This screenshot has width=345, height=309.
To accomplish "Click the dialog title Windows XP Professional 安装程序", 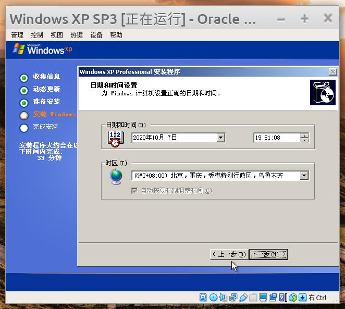I will tap(130, 72).
